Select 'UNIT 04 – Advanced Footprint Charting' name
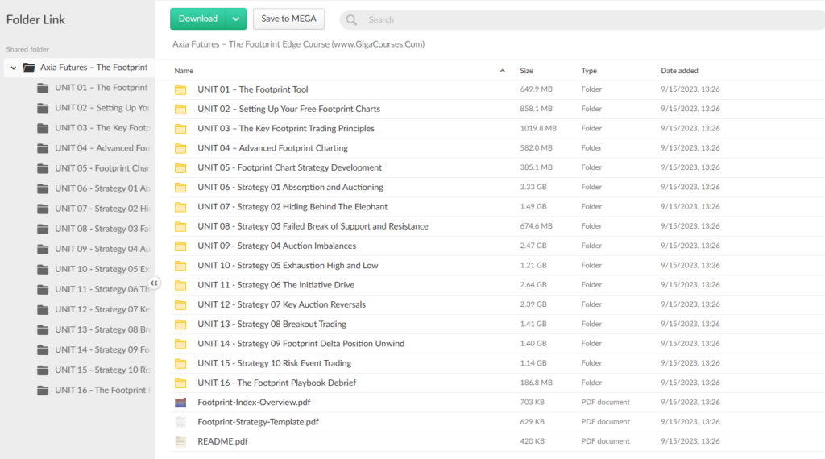The image size is (825, 459). [272, 147]
